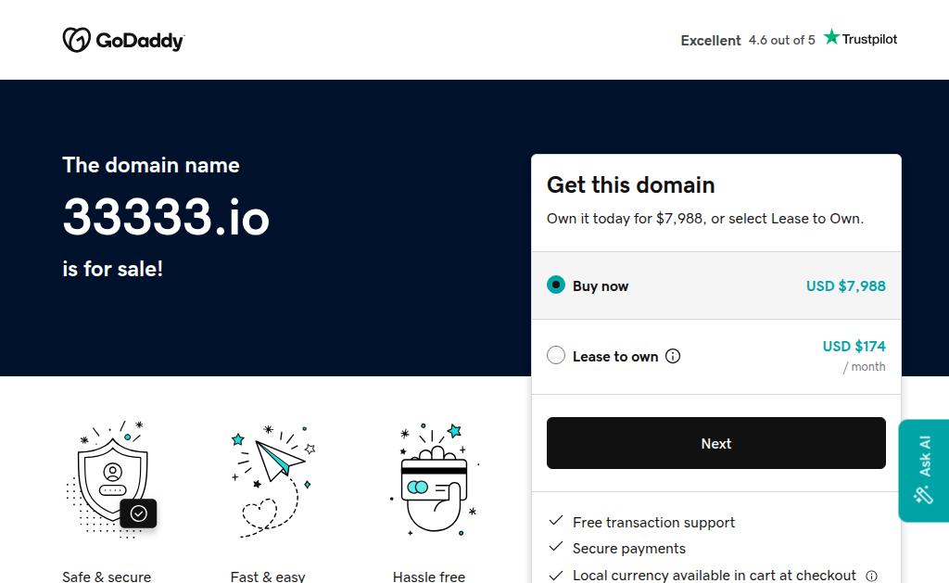Choose the USD $174 per month option

point(854,355)
